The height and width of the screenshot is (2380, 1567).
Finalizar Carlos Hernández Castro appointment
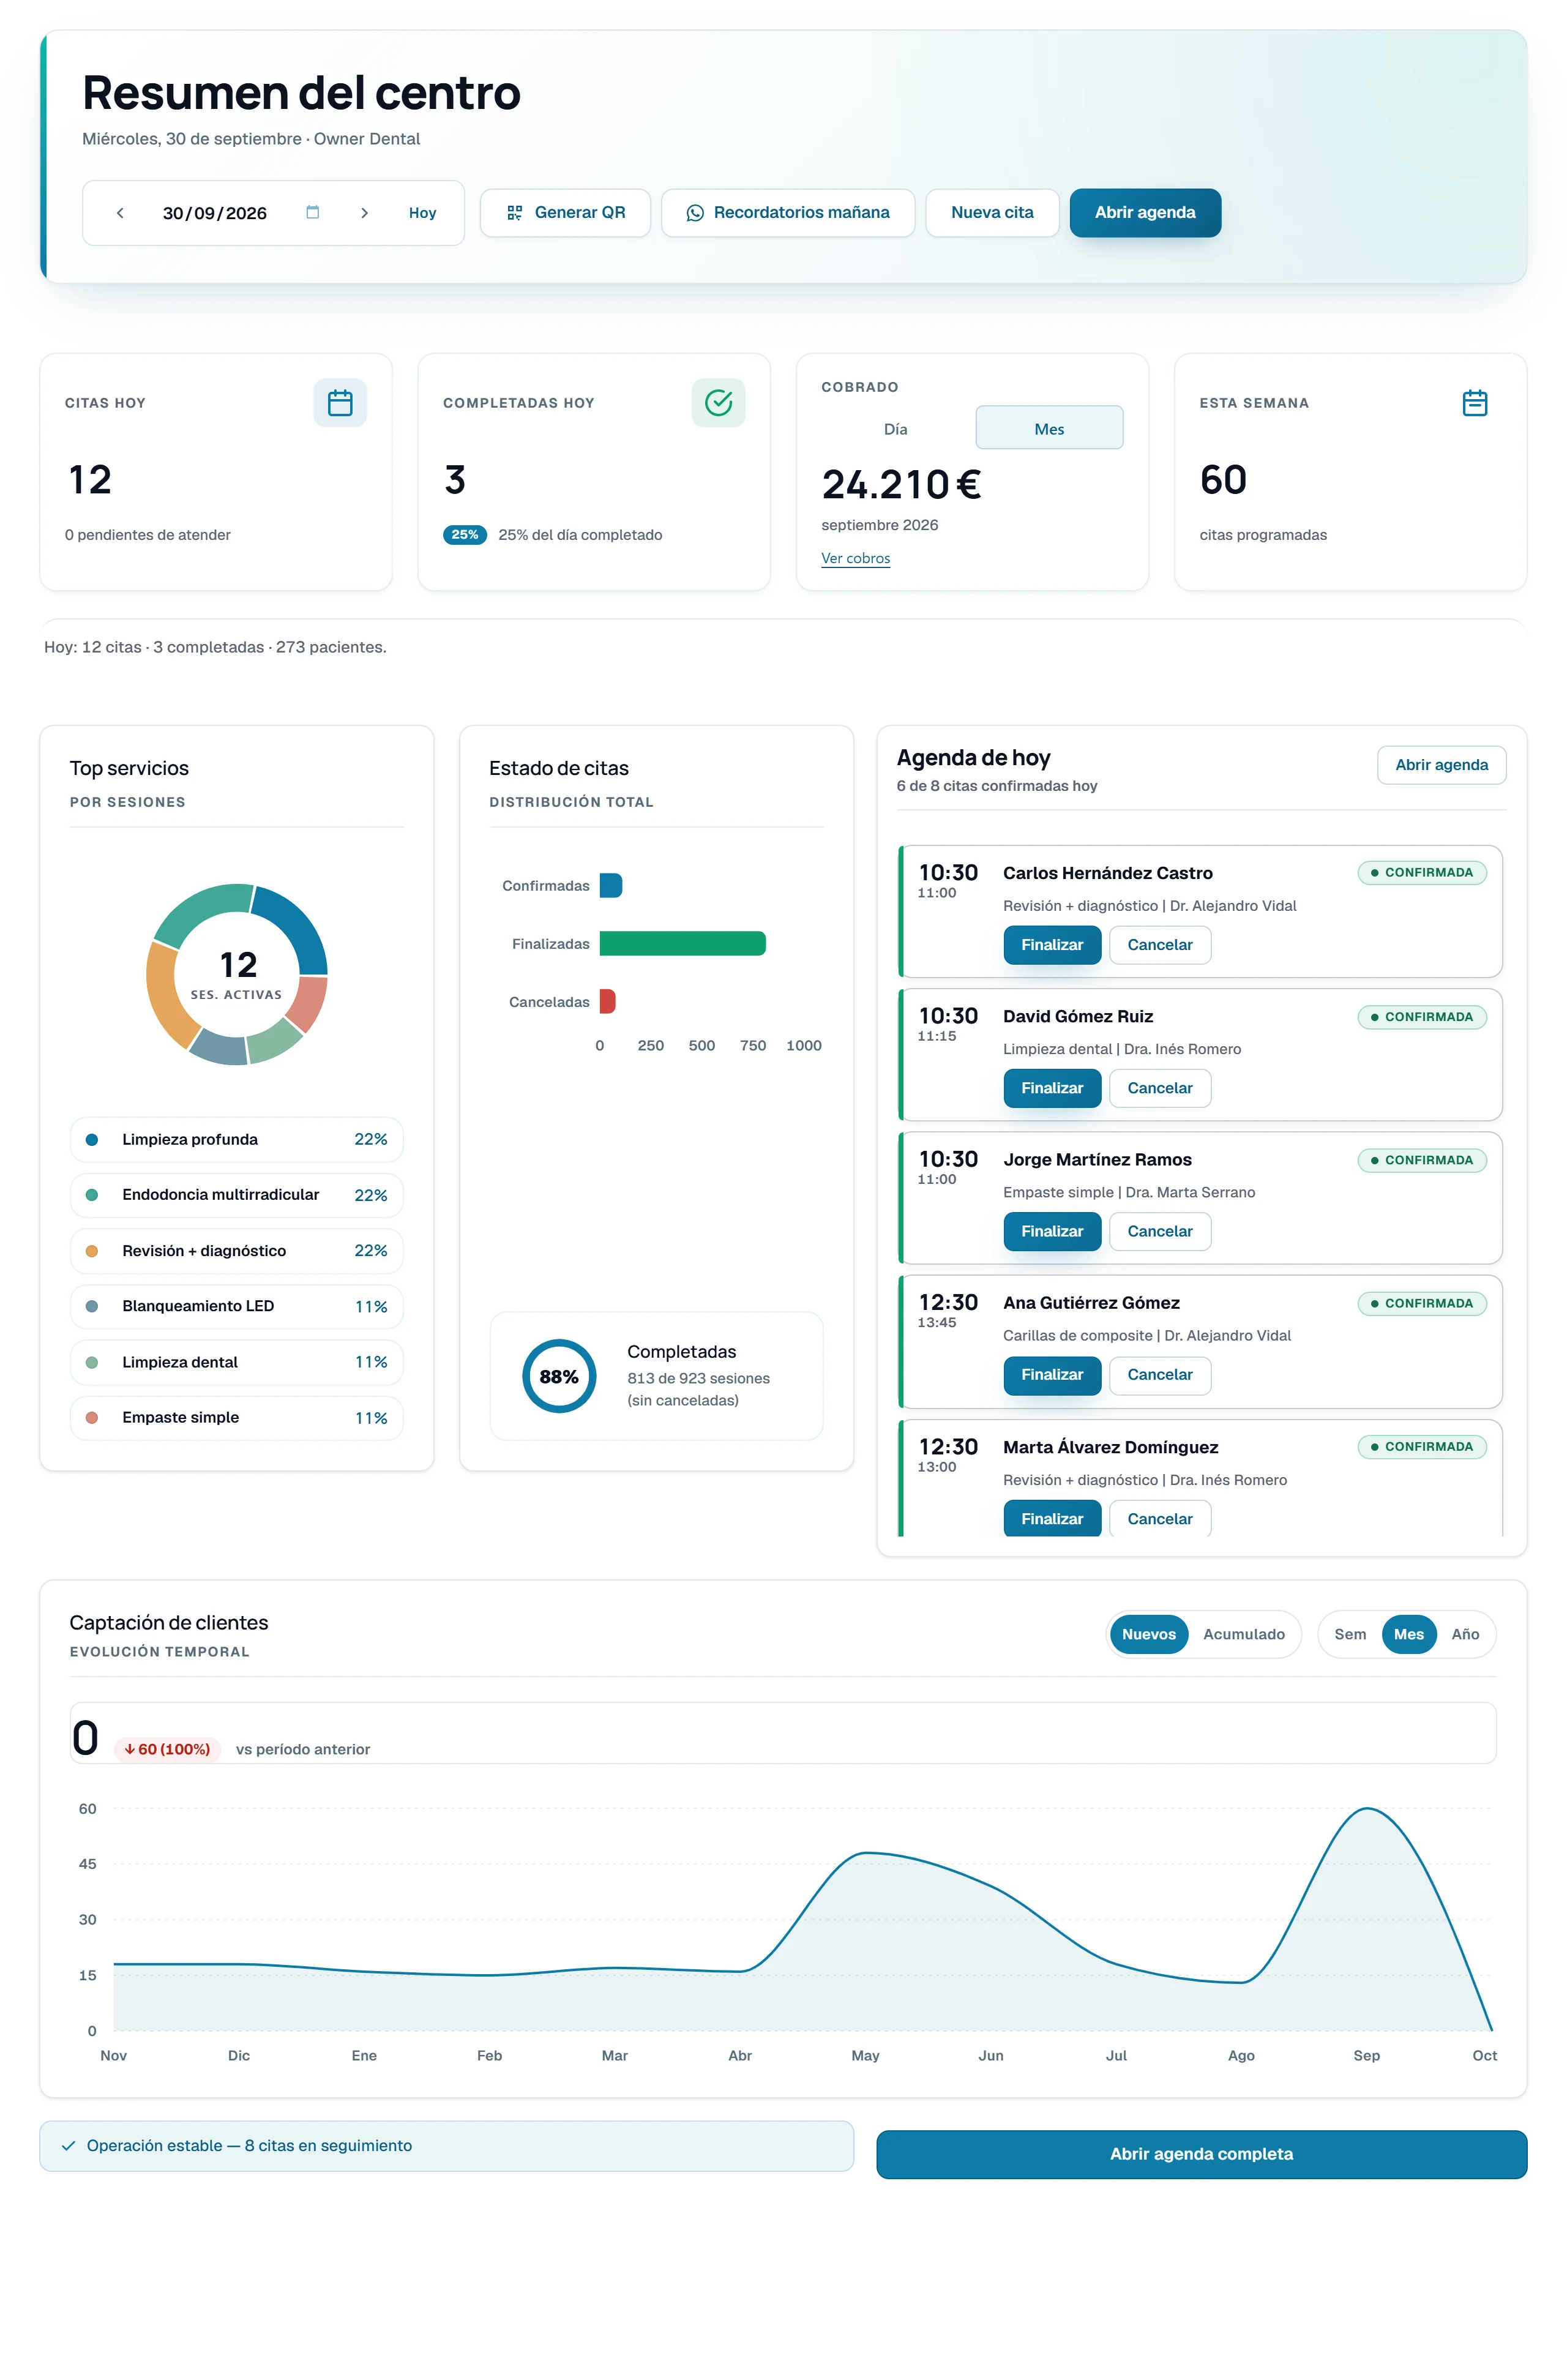1052,945
